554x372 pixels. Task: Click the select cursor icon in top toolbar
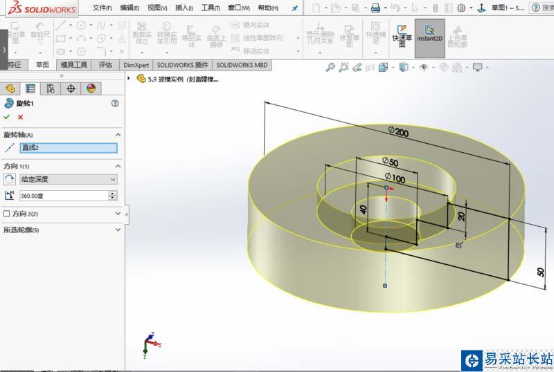click(415, 8)
